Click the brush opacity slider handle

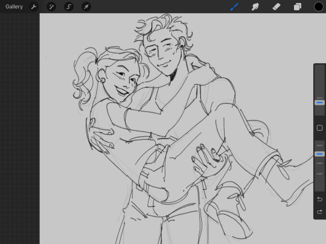319,154
